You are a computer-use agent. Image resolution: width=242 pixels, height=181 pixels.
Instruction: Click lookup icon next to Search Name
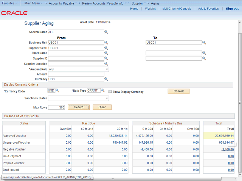tap(106, 32)
